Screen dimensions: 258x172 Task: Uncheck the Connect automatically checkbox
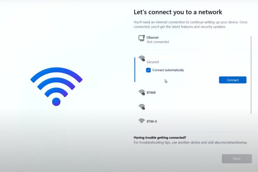point(148,70)
